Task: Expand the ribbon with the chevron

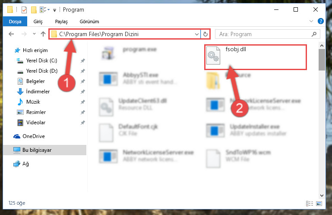Action: tap(311, 21)
